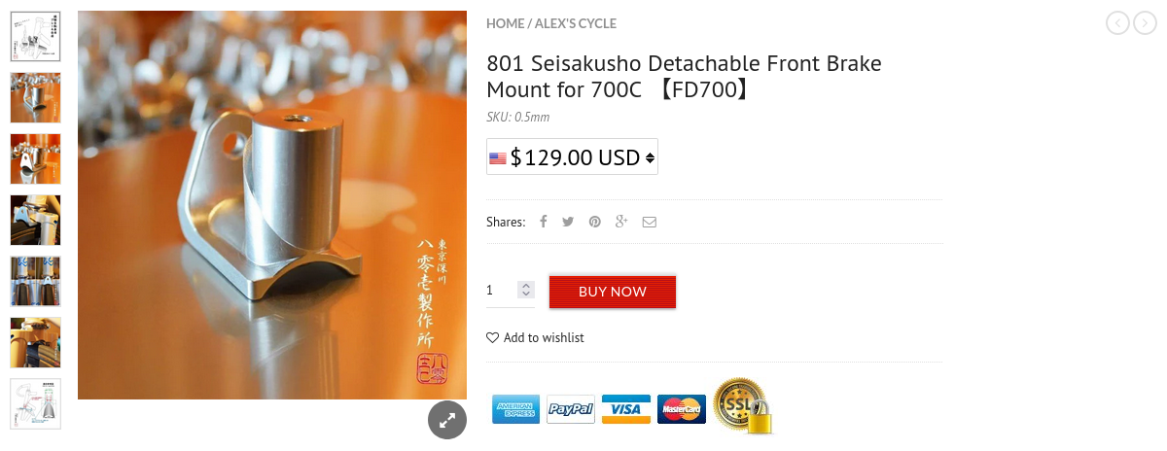Screen dimensions: 1167x451
Task: Select the last sketch thumbnail
Action: (x=35, y=403)
